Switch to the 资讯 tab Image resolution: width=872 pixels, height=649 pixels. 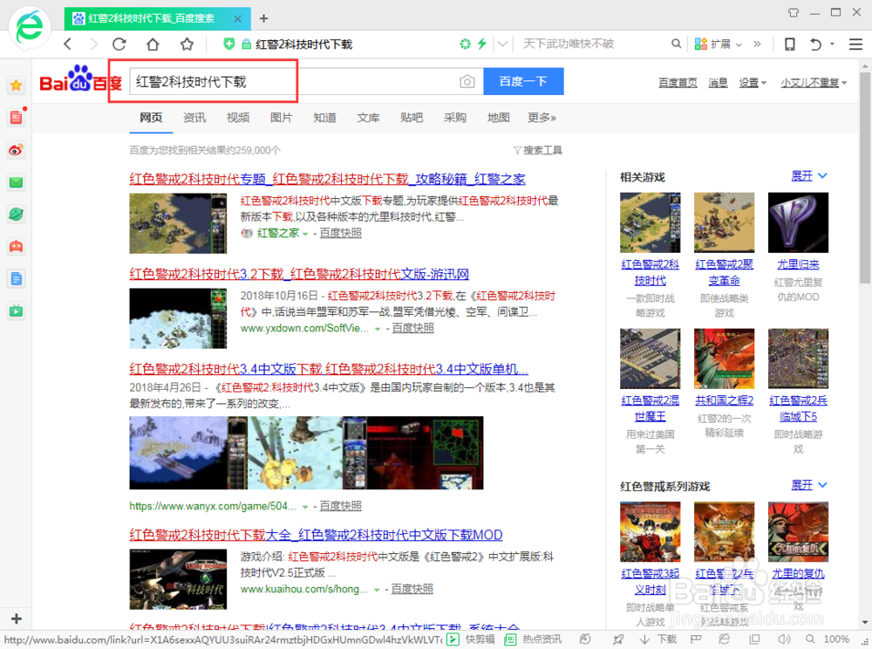pos(194,118)
